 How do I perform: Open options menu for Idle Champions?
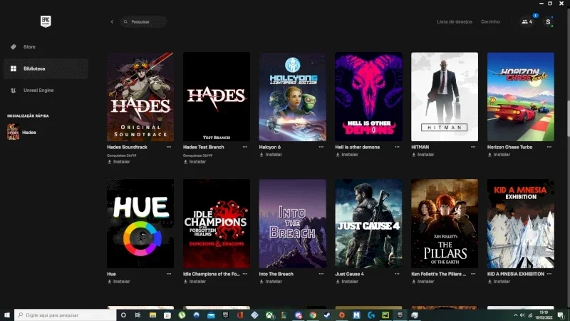(x=244, y=274)
